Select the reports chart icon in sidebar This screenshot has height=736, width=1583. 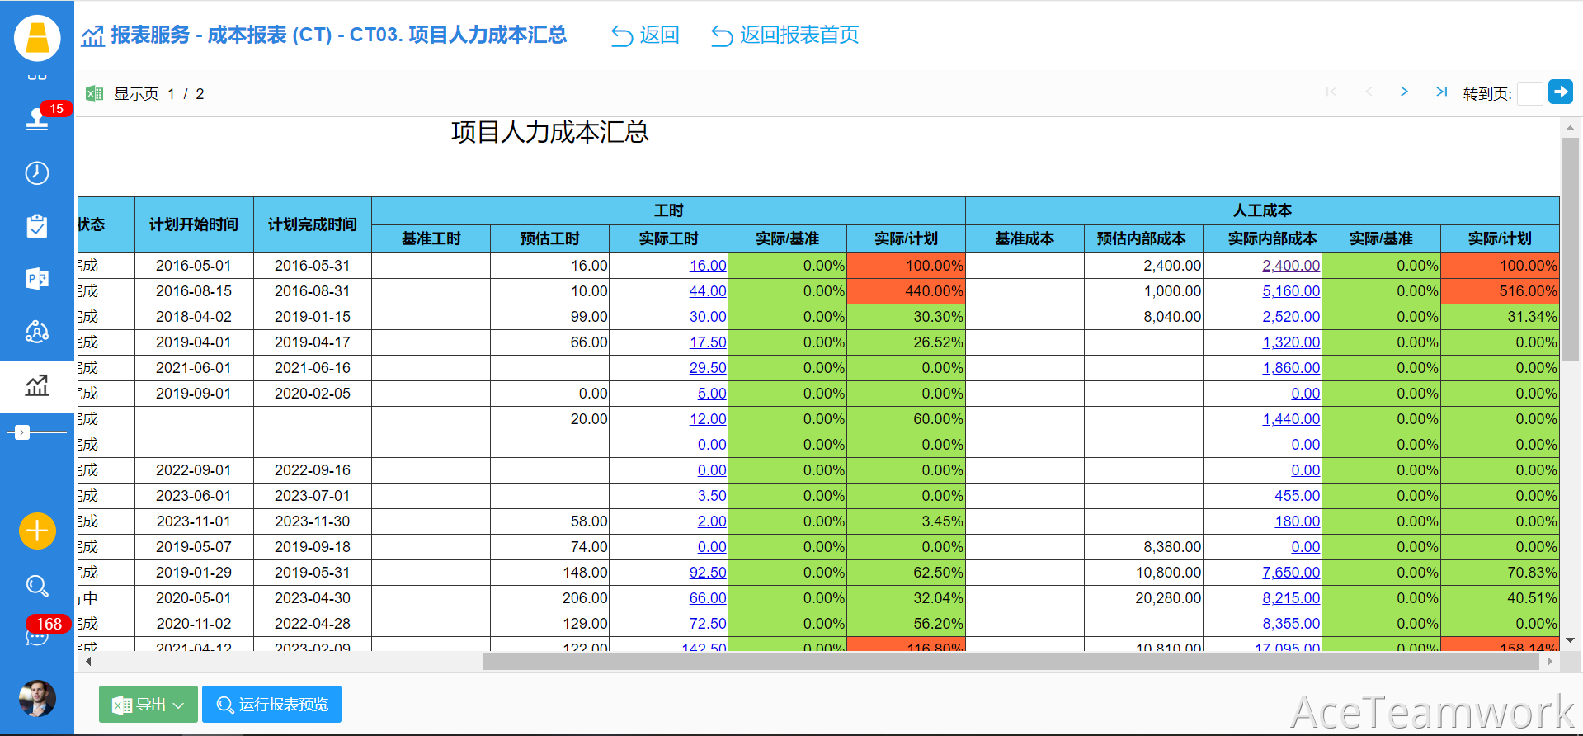tap(37, 385)
